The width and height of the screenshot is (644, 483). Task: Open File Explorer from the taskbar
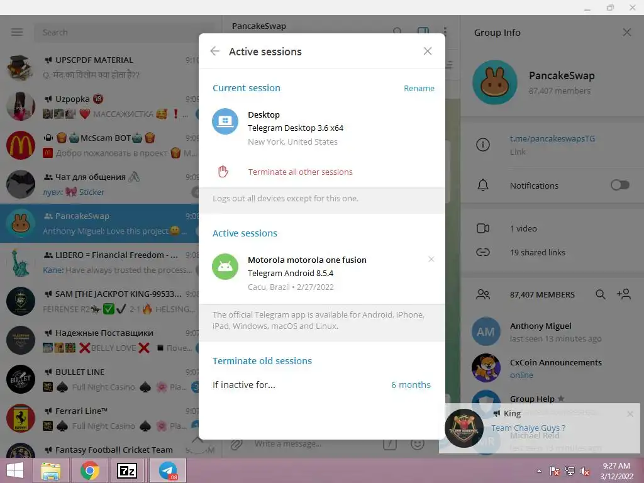click(x=51, y=470)
